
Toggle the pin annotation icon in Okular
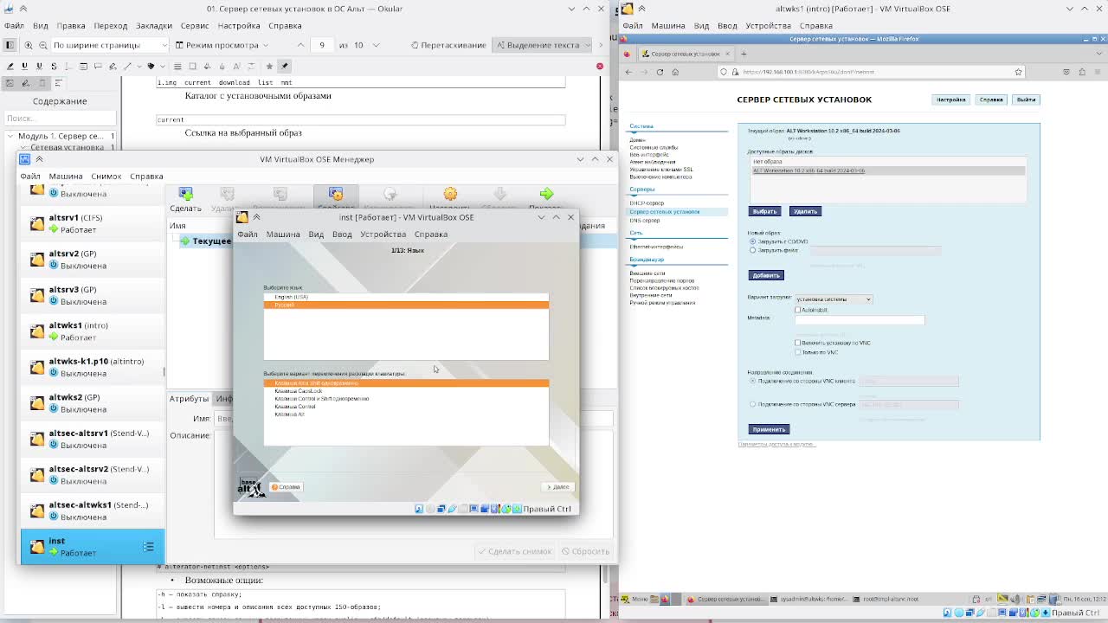click(285, 66)
